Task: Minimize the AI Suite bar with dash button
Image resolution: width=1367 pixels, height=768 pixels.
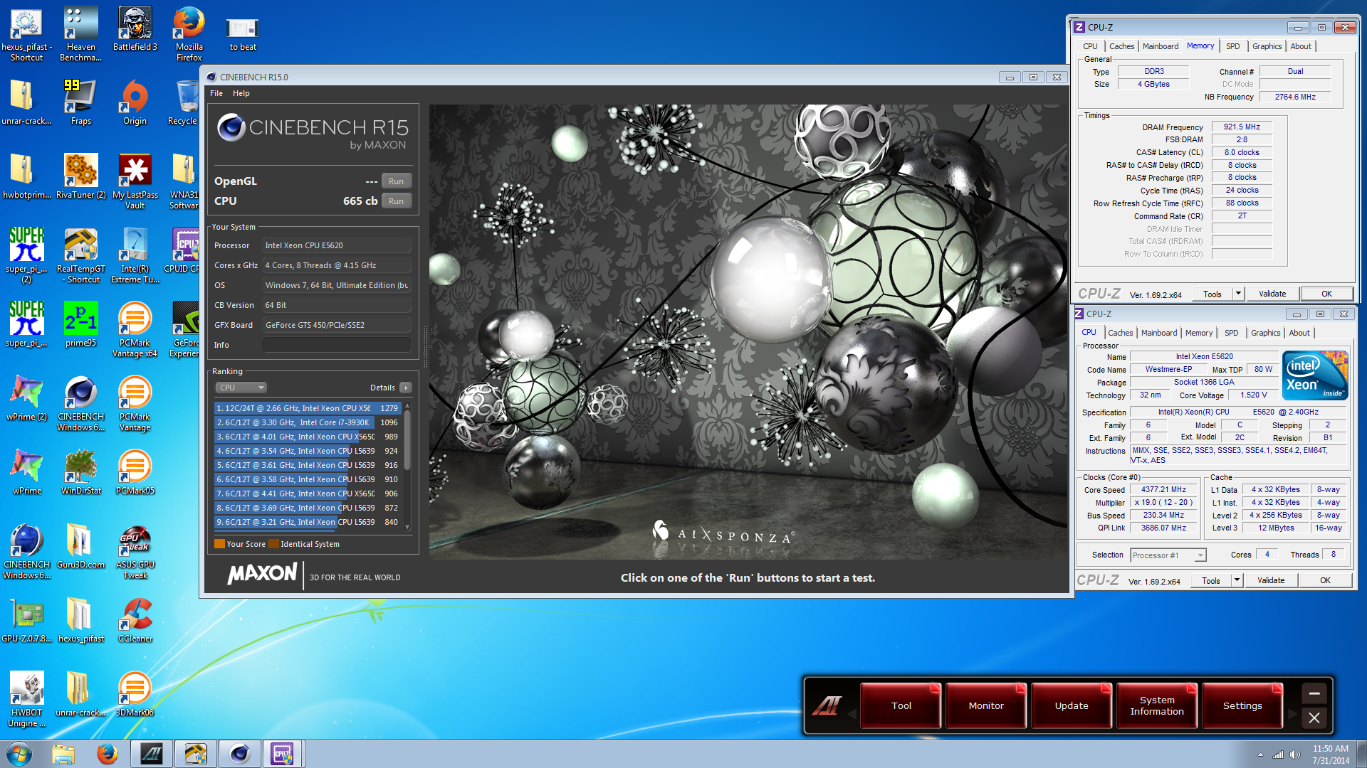Action: 1314,693
